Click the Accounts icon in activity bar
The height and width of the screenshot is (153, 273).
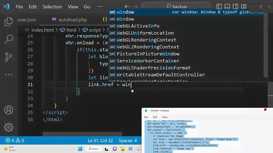8,110
